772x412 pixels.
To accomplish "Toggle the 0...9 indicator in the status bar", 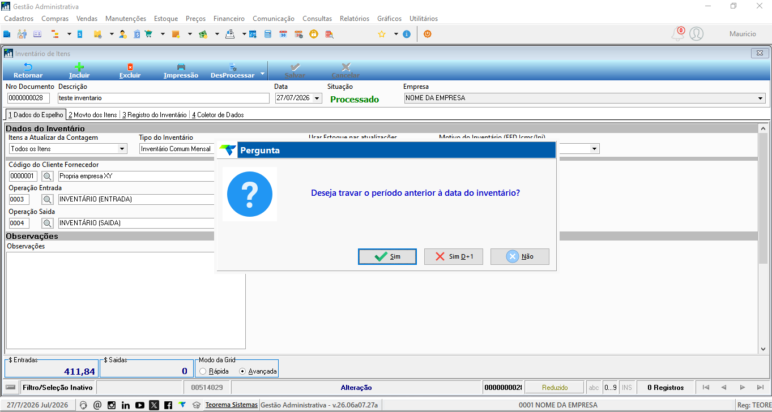I will [611, 388].
